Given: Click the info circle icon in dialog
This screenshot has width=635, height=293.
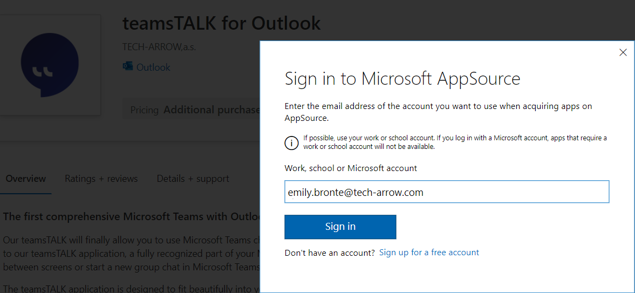Looking at the screenshot, I should (291, 142).
